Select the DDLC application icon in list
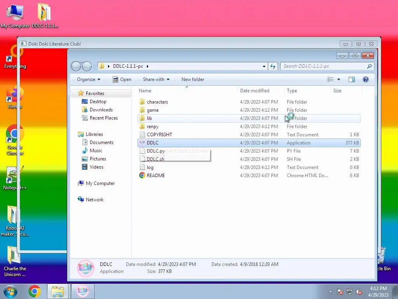Screen dimensions: 398x299 click(142, 142)
